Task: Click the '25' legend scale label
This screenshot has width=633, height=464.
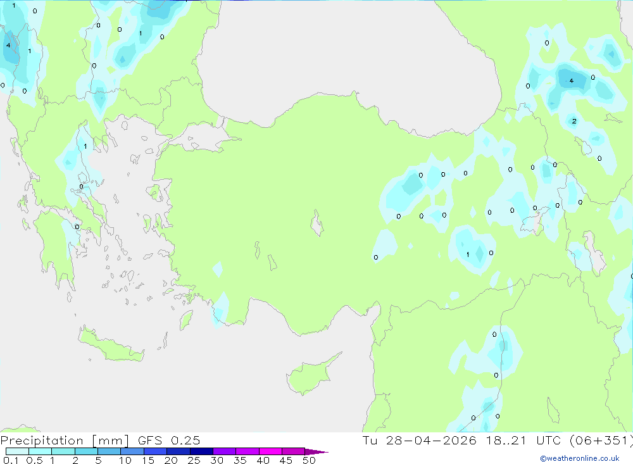Action: pos(194,460)
